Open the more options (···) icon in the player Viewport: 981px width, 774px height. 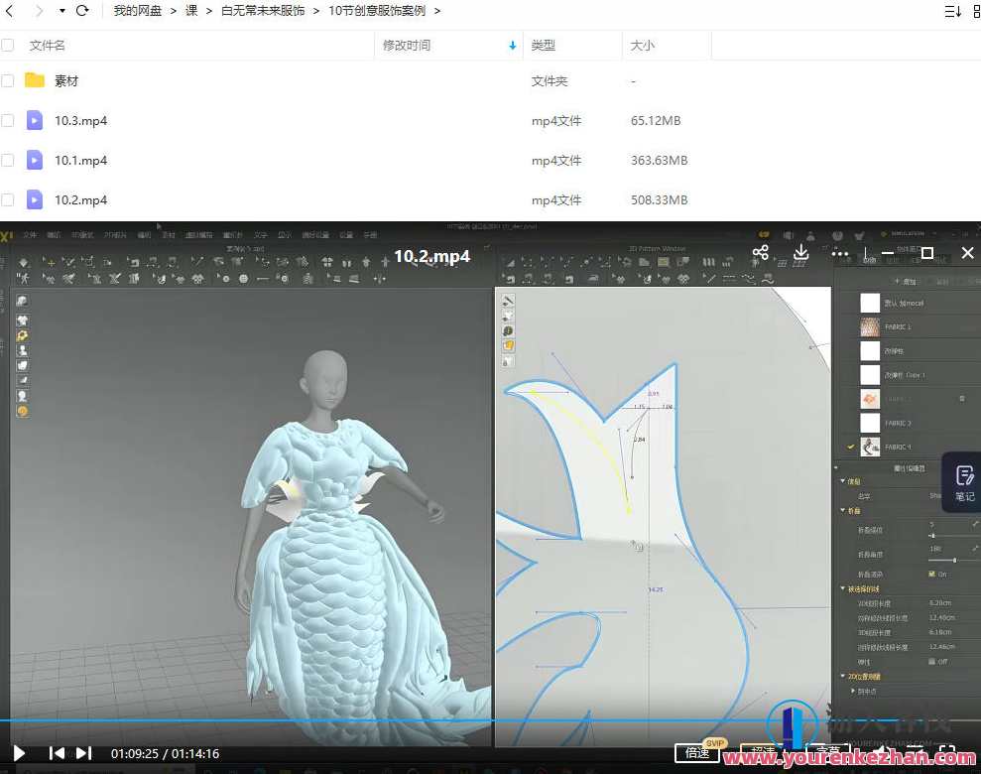pos(840,255)
